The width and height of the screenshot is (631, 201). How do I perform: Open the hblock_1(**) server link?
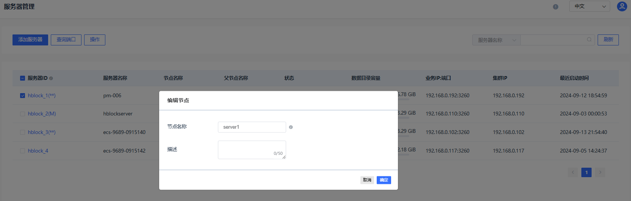pos(42,95)
